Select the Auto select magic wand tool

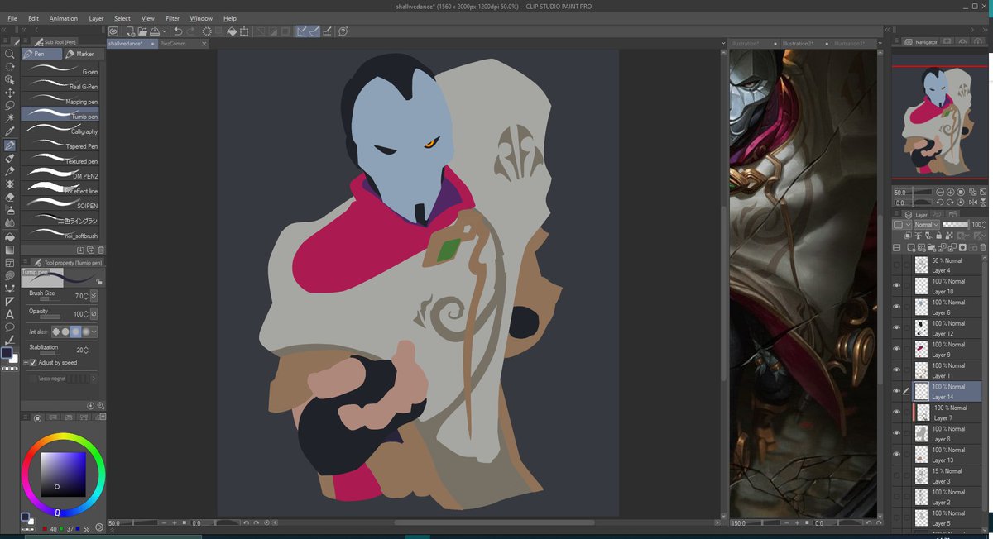10,119
